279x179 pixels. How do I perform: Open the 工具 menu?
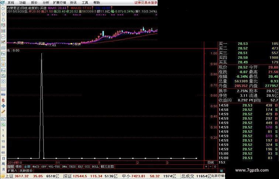click(x=85, y=3)
